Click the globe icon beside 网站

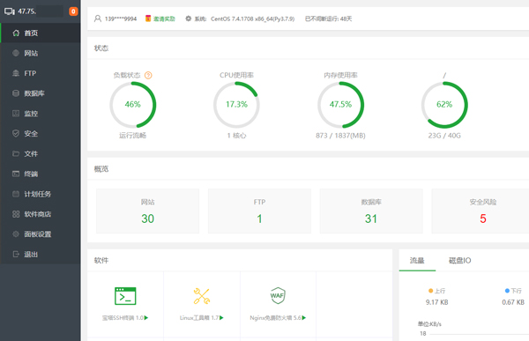[16, 53]
